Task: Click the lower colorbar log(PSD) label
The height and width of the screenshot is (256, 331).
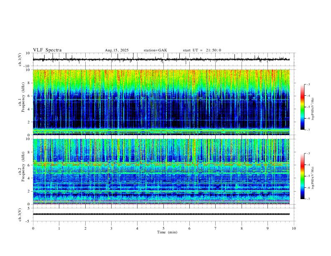Action: pyautogui.click(x=313, y=178)
